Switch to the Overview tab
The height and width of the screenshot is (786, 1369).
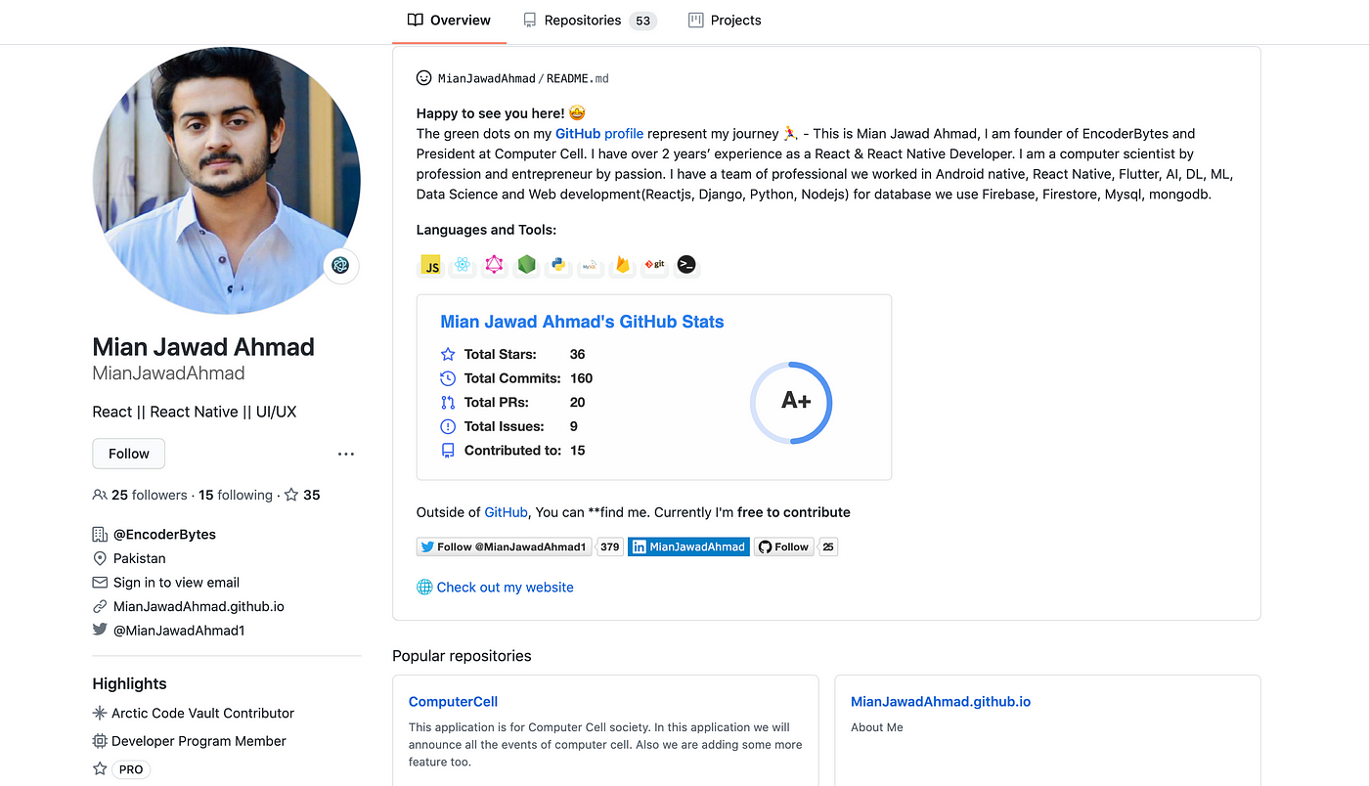coord(449,21)
